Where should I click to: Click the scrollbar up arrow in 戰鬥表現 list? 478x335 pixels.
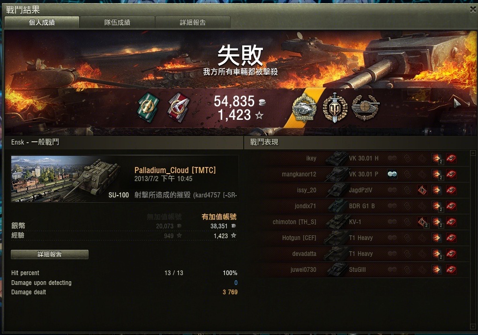coord(473,153)
